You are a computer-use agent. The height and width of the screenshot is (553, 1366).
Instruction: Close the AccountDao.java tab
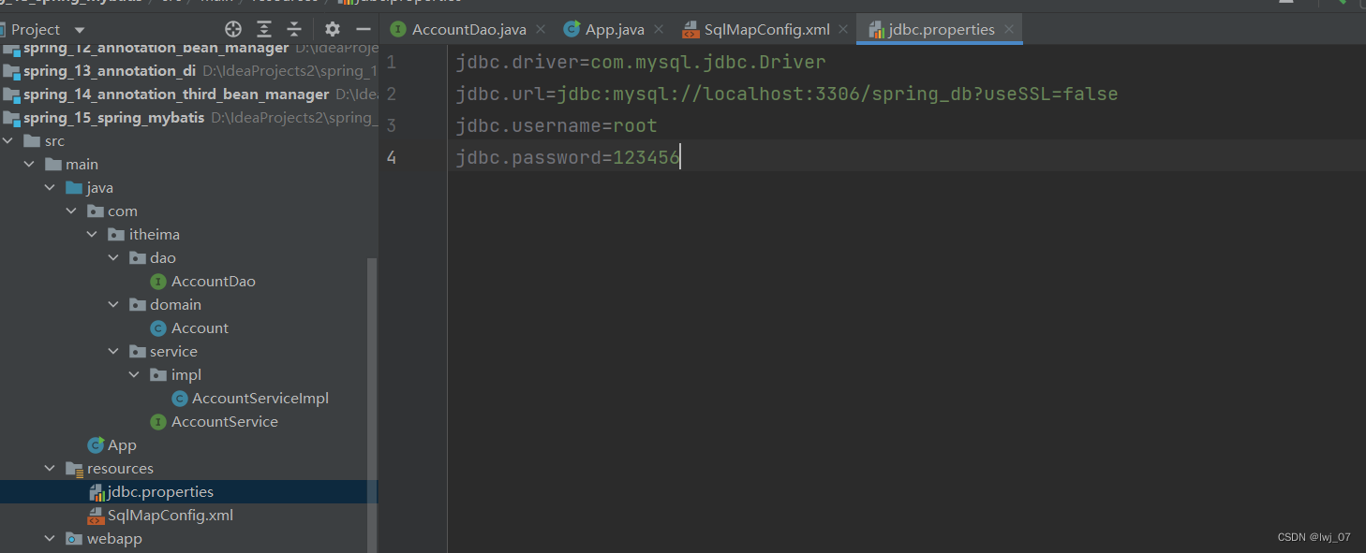(x=542, y=29)
